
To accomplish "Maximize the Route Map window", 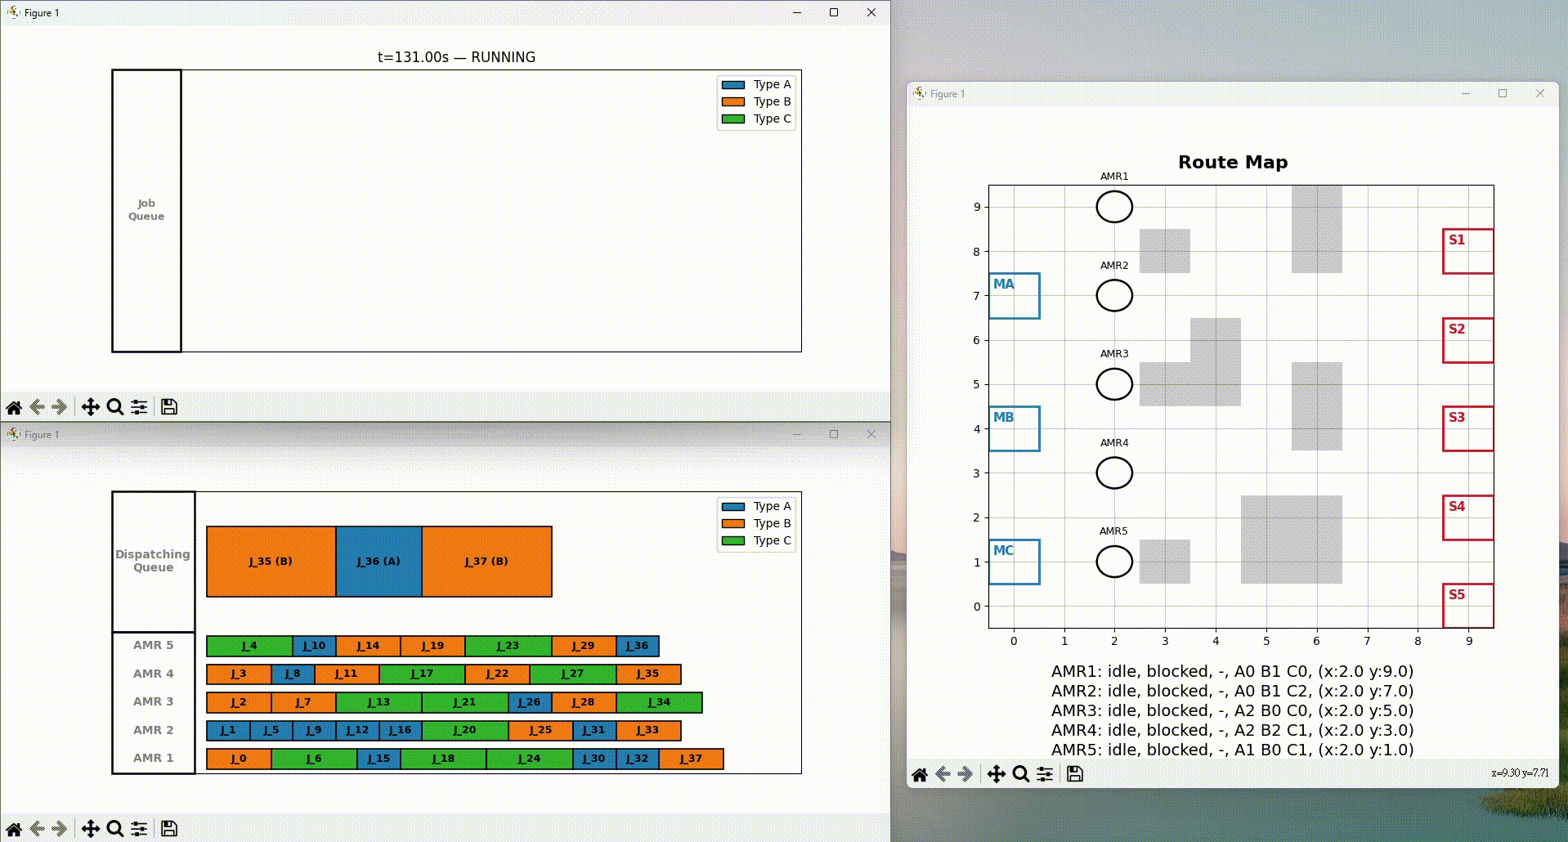I will 1503,94.
